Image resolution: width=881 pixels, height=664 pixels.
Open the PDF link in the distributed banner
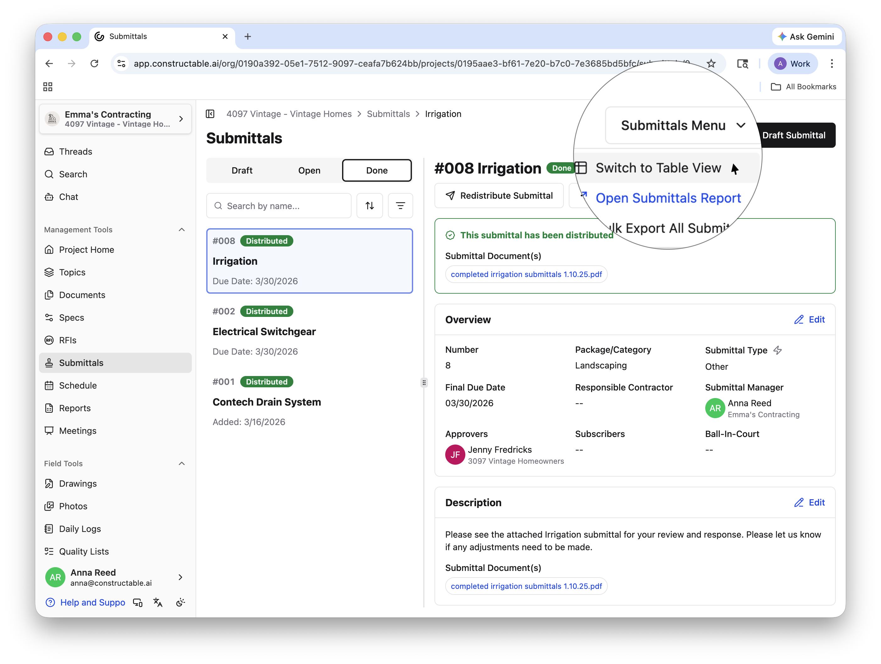tap(526, 274)
